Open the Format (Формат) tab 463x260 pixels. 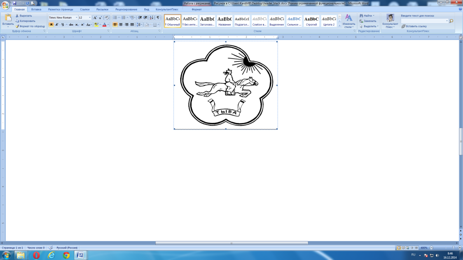click(x=191, y=9)
